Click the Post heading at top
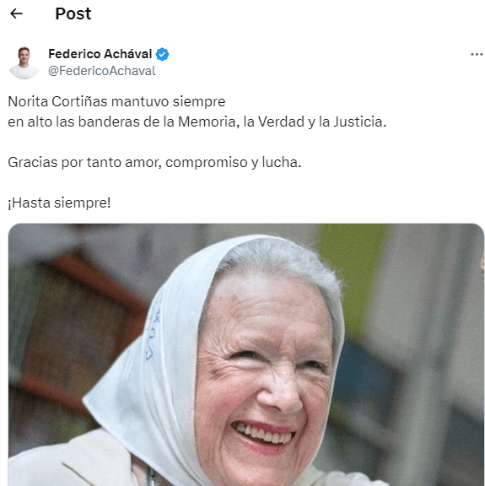 pos(73,13)
